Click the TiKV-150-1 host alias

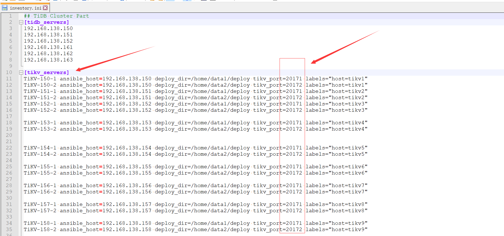click(x=40, y=79)
